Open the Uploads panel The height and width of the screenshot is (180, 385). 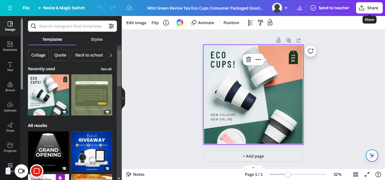point(10,107)
